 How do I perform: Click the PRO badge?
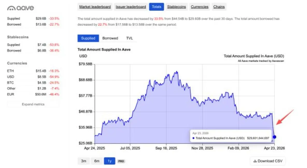[x=121, y=161]
